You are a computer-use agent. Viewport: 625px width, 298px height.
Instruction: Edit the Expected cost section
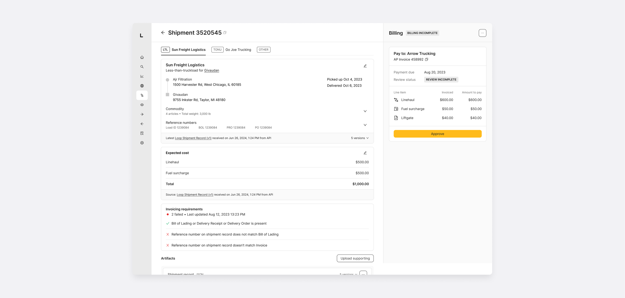(365, 153)
